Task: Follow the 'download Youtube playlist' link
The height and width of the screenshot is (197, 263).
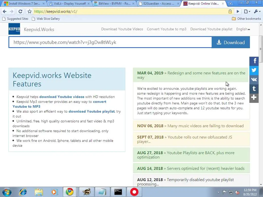Action: click(92, 111)
